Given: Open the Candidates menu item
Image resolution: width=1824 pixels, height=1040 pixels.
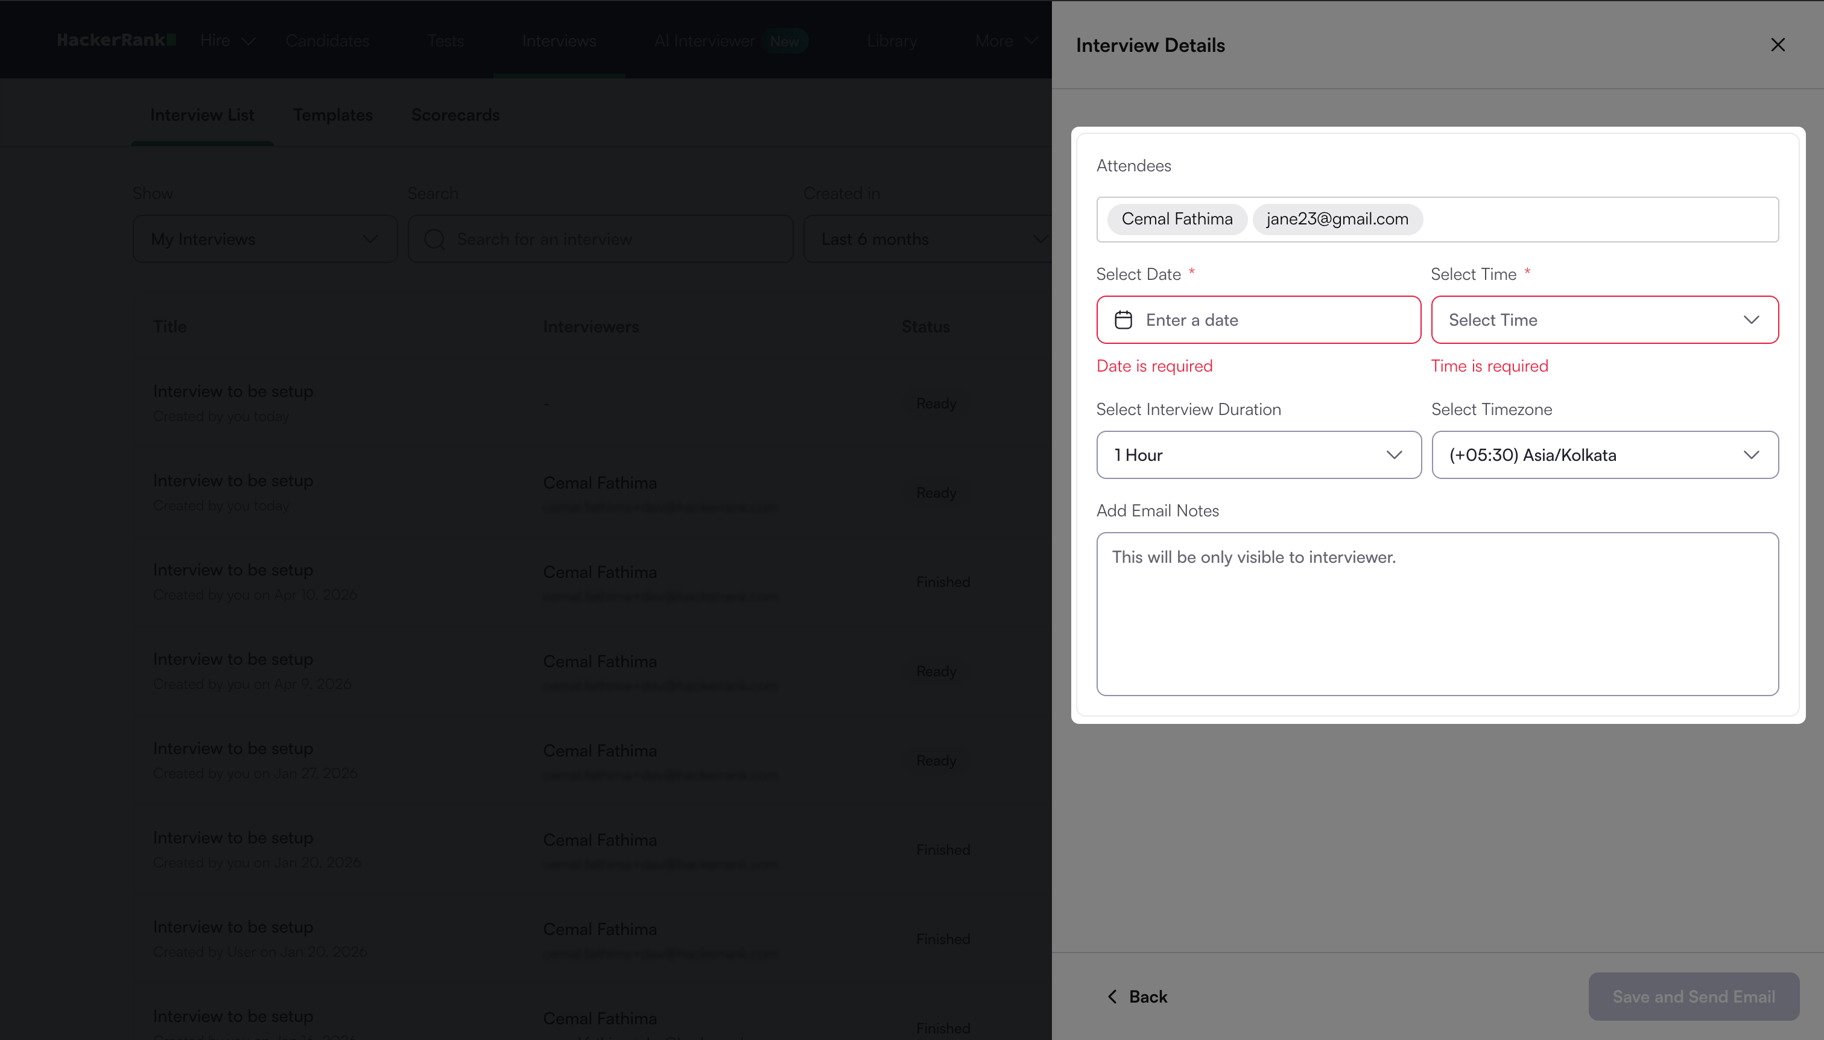Looking at the screenshot, I should (x=327, y=40).
